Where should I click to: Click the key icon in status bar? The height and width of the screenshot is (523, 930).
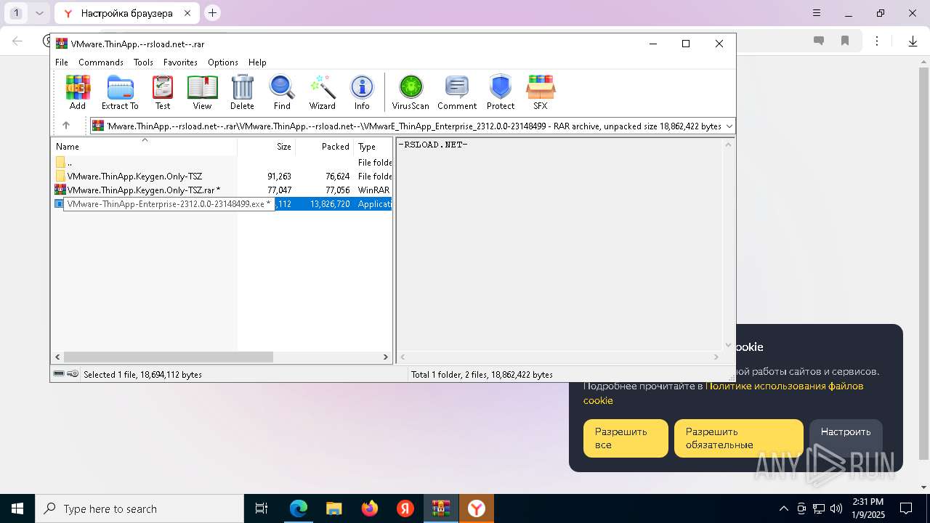(x=73, y=374)
